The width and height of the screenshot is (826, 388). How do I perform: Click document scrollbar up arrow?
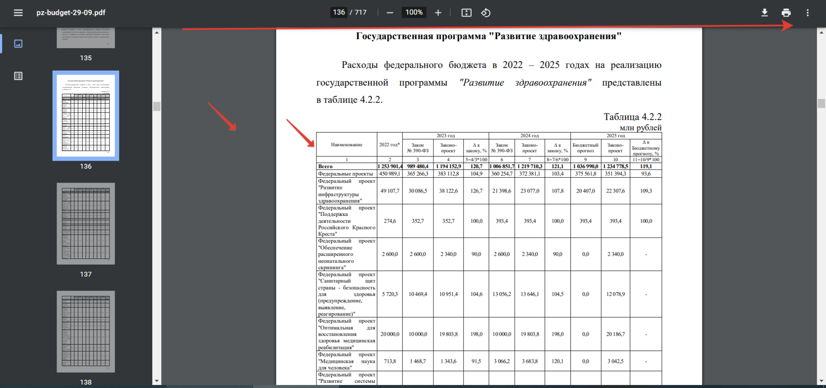pyautogui.click(x=821, y=32)
